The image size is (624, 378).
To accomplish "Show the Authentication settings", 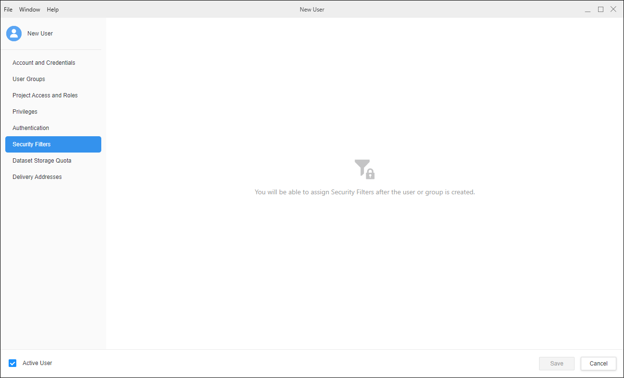I will pos(31,128).
